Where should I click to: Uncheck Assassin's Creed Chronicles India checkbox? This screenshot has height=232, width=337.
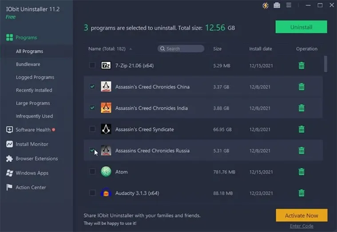[x=92, y=108]
